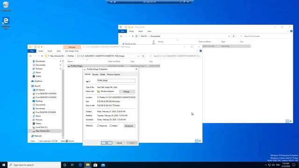Open the Windows Start menu

[4, 165]
